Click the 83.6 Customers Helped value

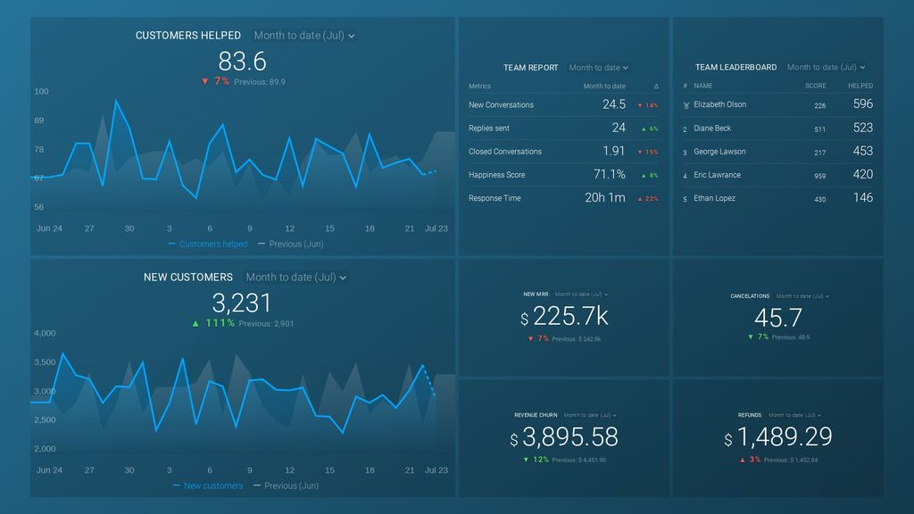[x=242, y=62]
